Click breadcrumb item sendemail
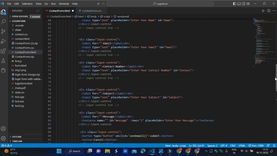The image size is (277, 156). click(121, 16)
